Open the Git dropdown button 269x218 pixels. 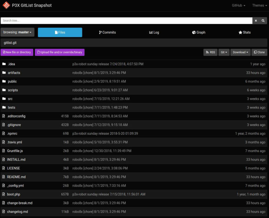224,52
